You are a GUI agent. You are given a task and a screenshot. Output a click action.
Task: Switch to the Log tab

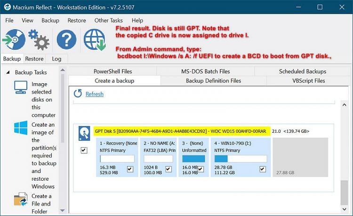coord(56,59)
